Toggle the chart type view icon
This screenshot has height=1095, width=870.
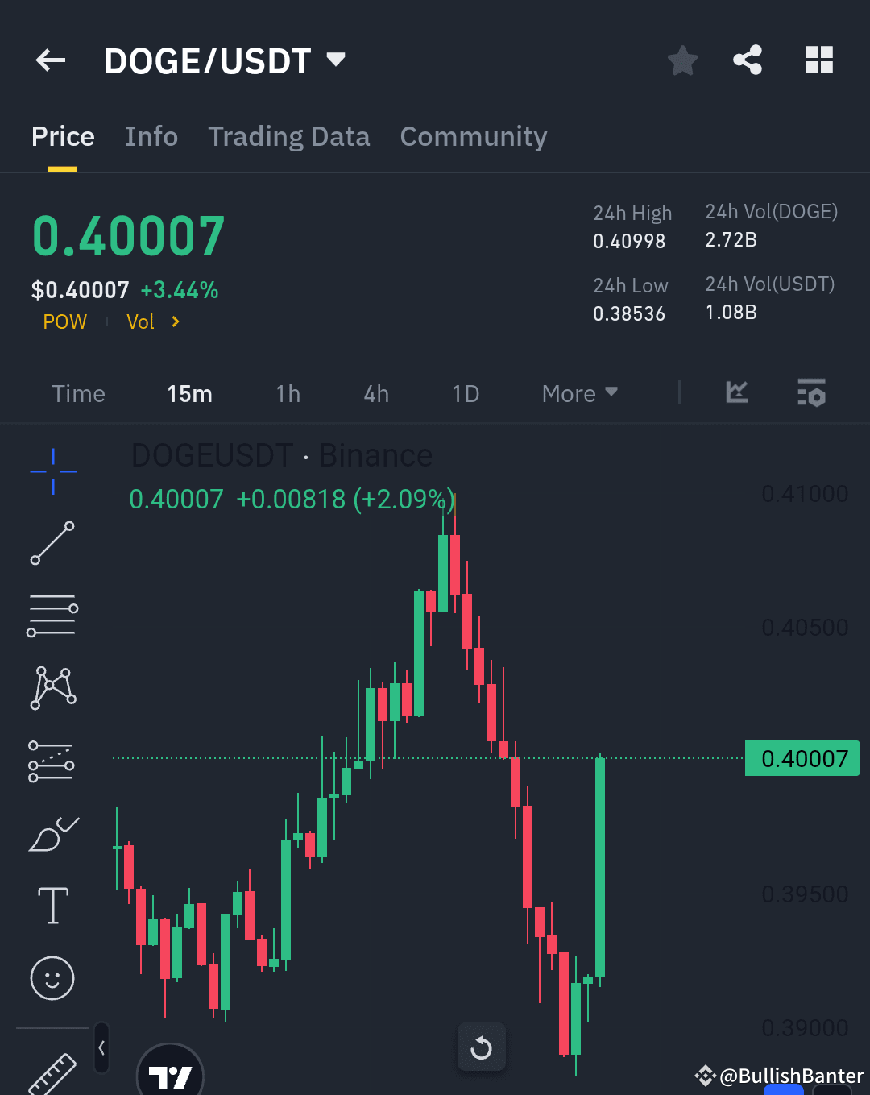coord(735,394)
